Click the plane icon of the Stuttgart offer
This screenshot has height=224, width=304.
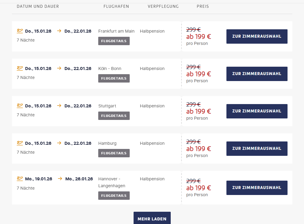[x=20, y=106]
